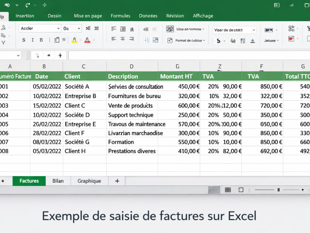Open the Dessin ribbon tab
Viewport: 310px width, 233px height.
pos(54,16)
